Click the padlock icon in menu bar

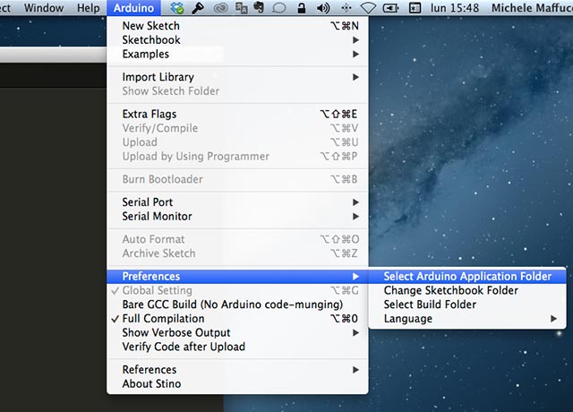point(301,8)
